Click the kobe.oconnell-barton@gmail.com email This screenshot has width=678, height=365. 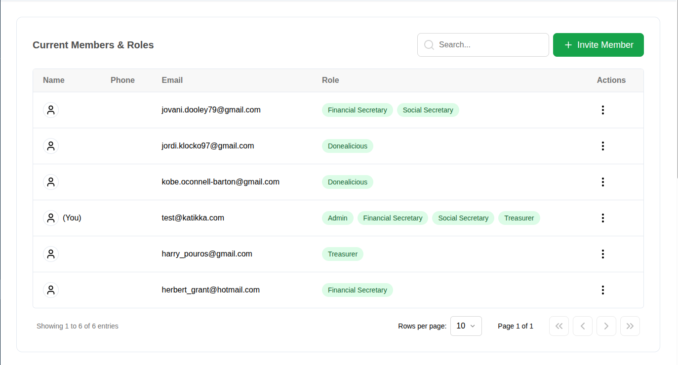pyautogui.click(x=221, y=182)
